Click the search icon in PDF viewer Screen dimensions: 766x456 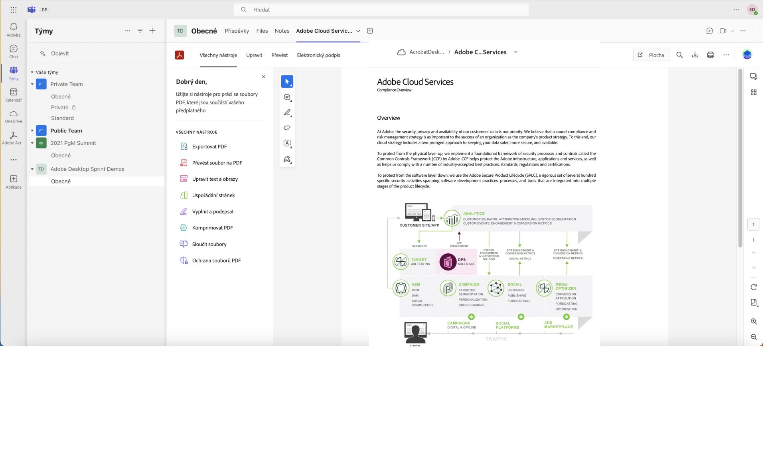click(x=680, y=54)
